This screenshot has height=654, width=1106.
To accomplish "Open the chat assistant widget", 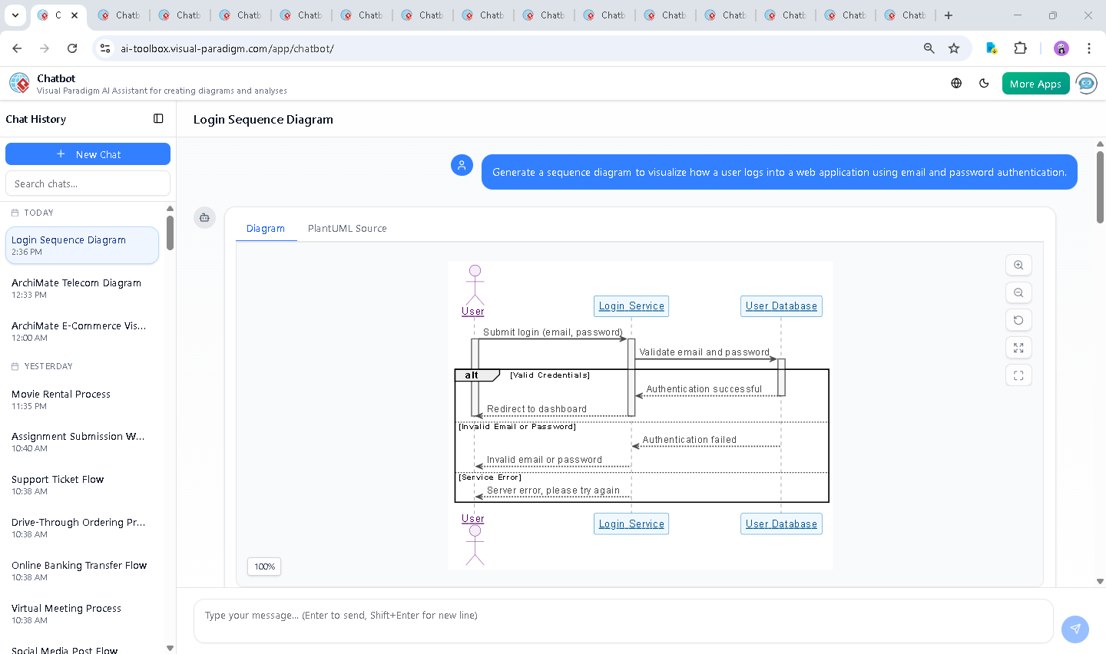I will pos(1086,83).
